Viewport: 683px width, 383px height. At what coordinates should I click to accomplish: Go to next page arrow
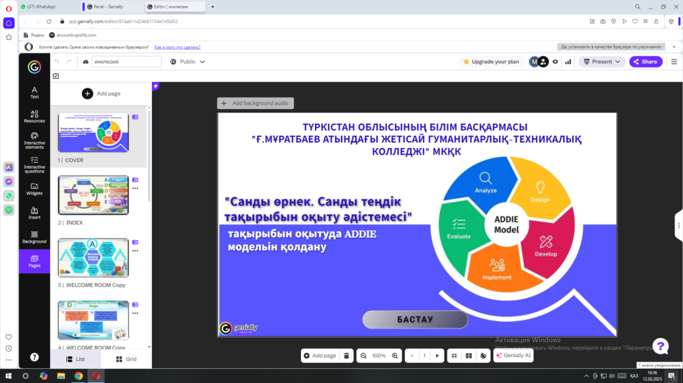[x=437, y=355]
